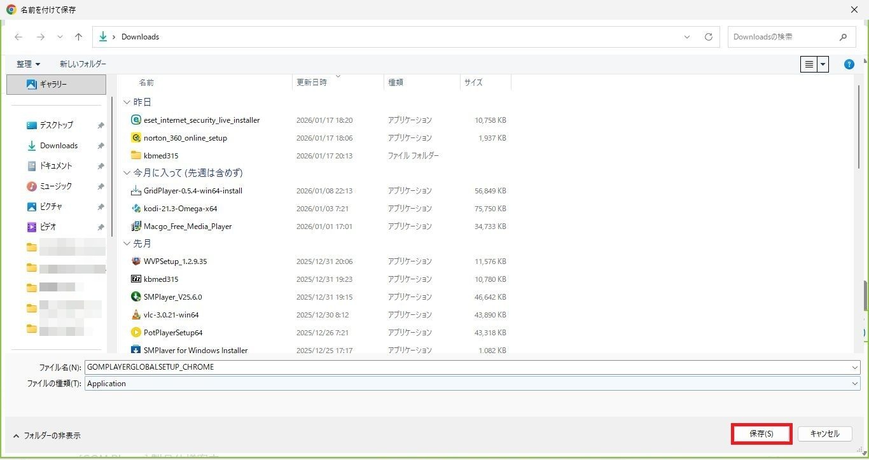Click the ファイル名 input field

point(468,367)
